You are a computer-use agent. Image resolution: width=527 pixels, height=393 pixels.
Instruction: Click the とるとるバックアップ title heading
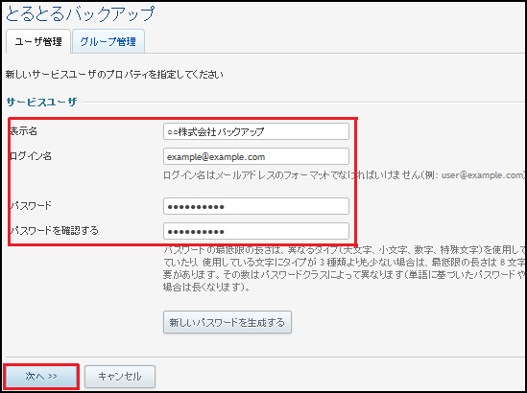point(80,13)
